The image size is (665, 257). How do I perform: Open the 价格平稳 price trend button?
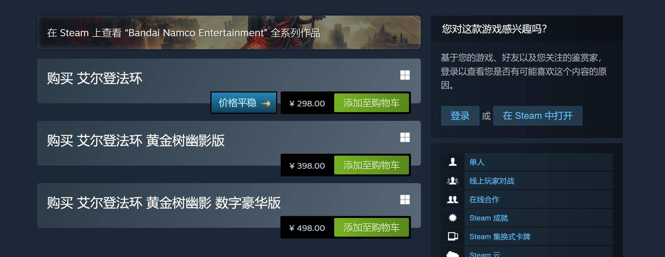244,103
